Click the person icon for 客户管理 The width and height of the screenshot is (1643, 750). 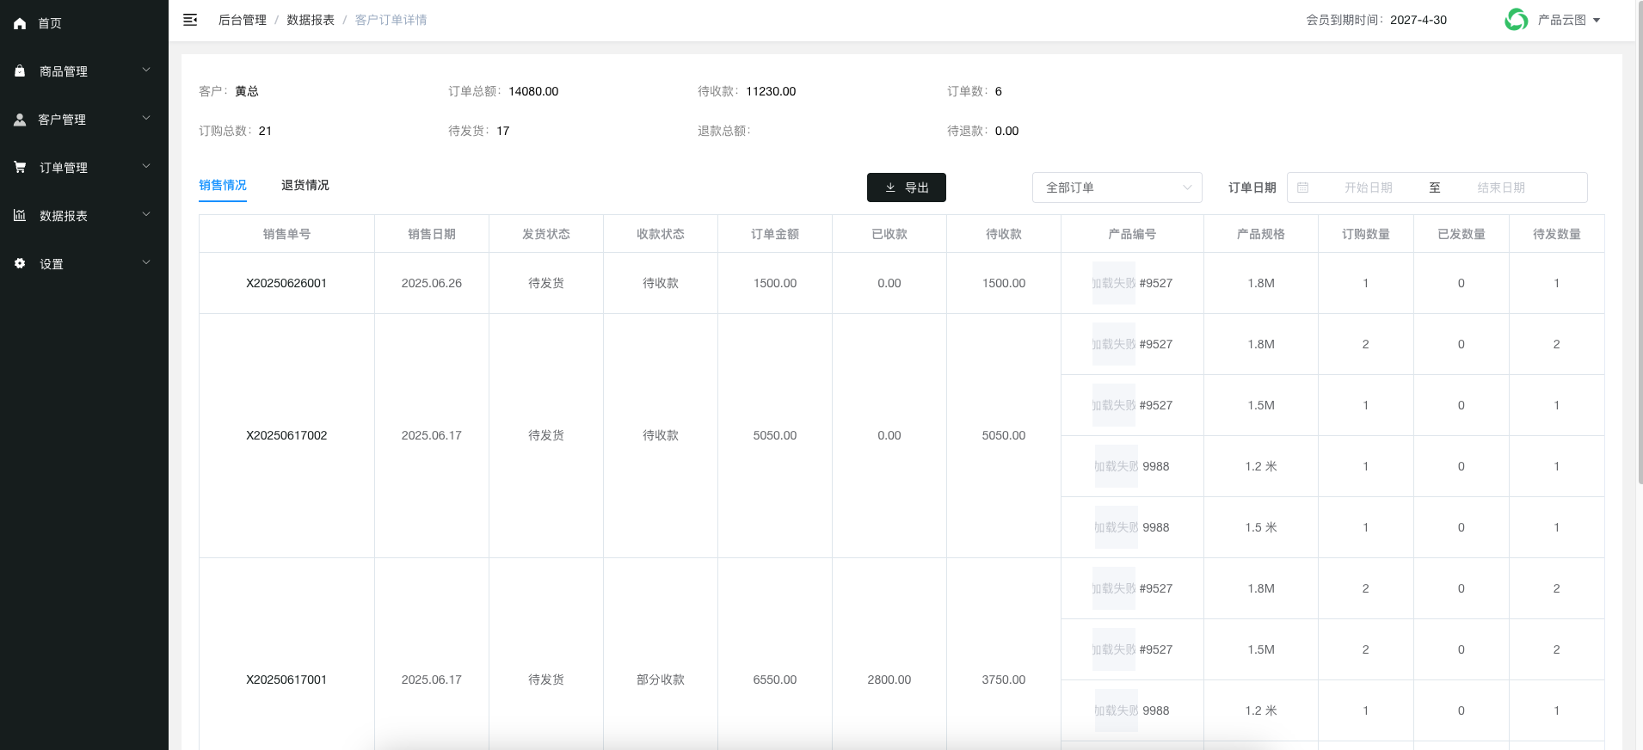[x=20, y=120]
